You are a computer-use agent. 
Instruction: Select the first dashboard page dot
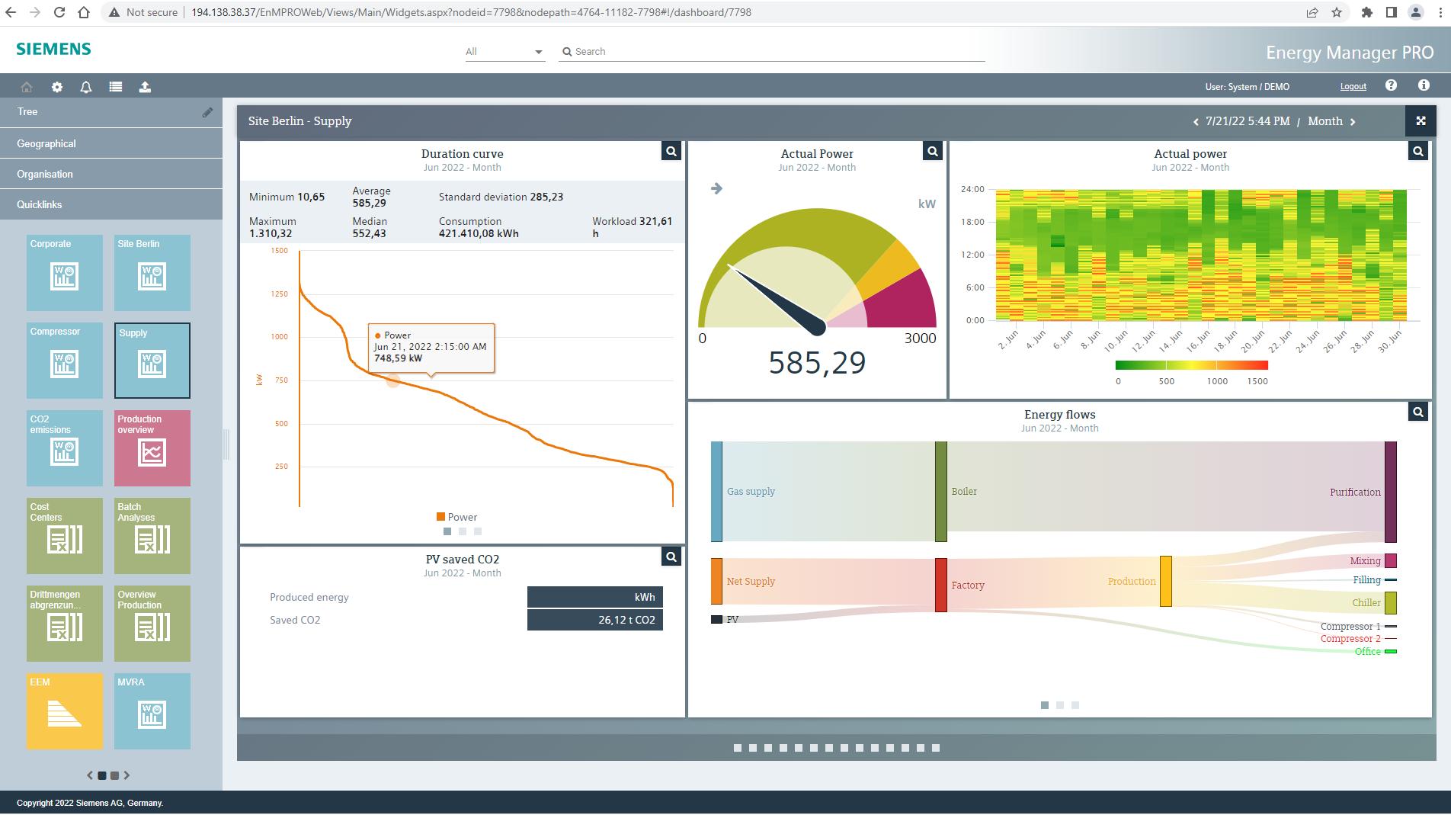738,748
